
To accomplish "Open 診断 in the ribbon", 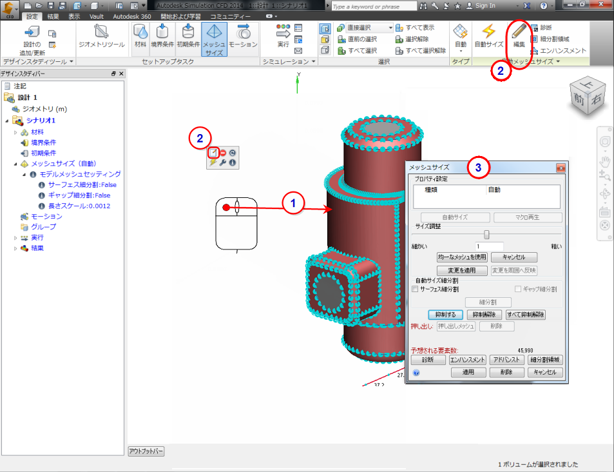I will [x=541, y=28].
